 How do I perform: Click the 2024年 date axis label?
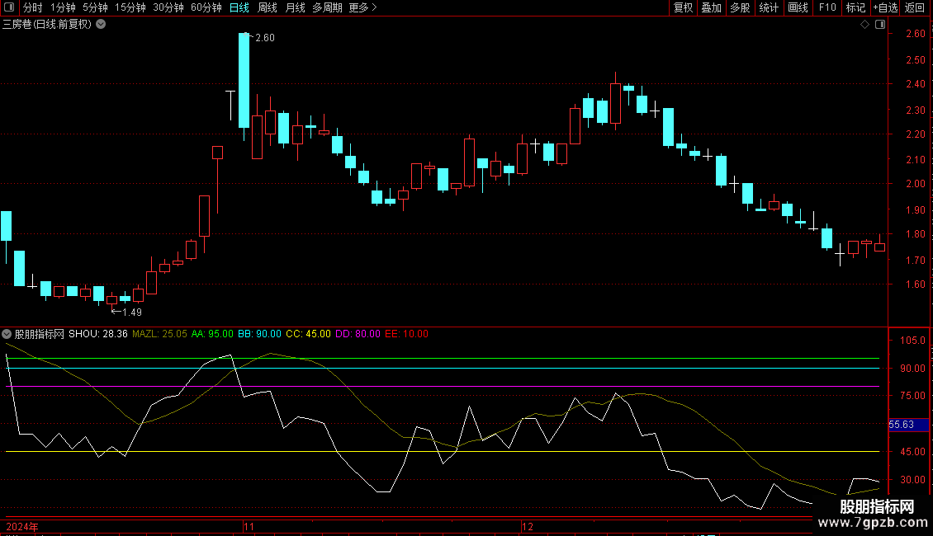[22, 526]
